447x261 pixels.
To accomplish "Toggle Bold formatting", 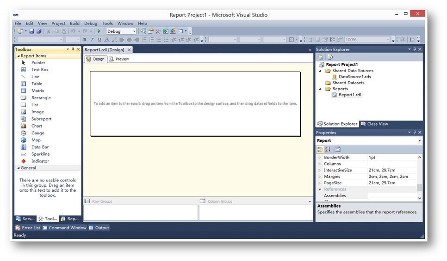I will (x=85, y=40).
